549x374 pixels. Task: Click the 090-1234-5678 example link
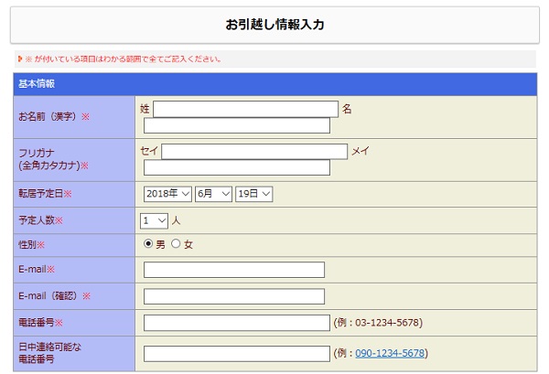click(x=390, y=353)
